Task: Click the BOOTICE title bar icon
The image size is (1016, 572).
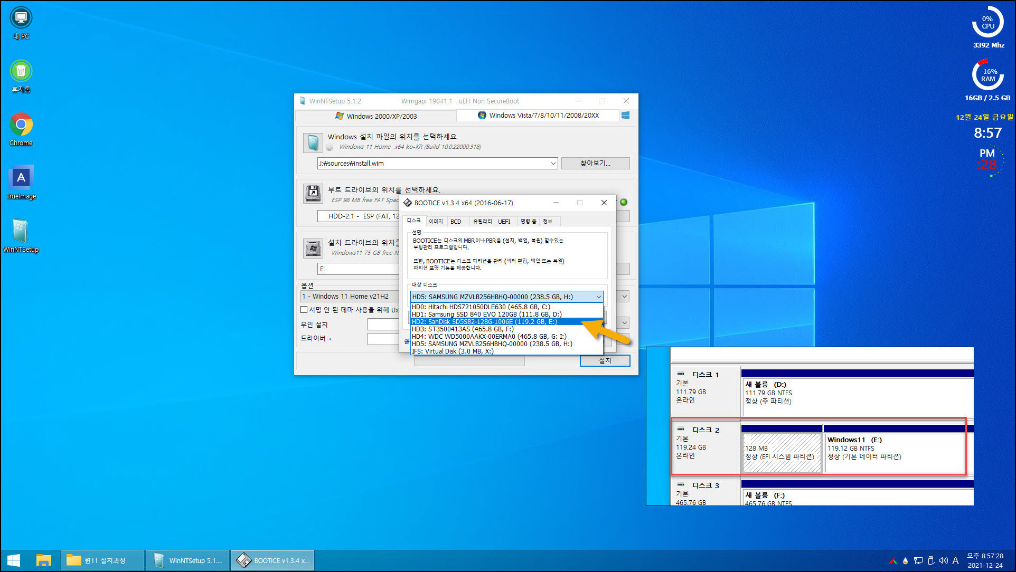Action: [x=408, y=203]
